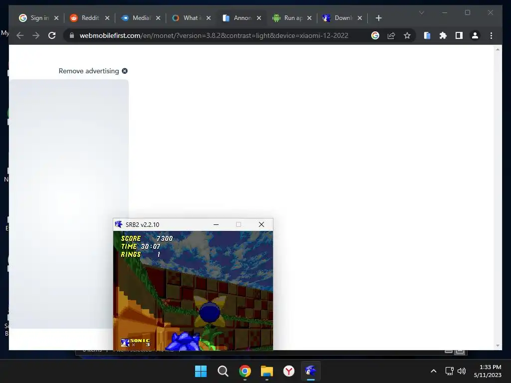511x383 pixels.
Task: Click the webmobilefirst.com address bar
Action: pos(214,35)
